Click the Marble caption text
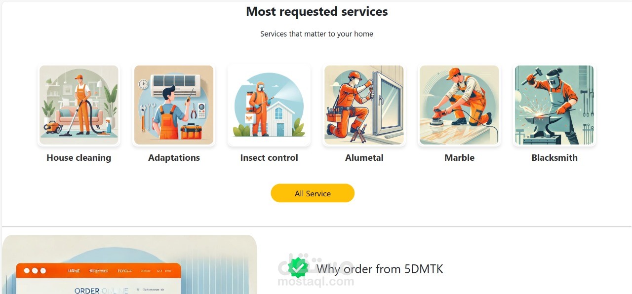Image resolution: width=632 pixels, height=294 pixels. [x=459, y=158]
